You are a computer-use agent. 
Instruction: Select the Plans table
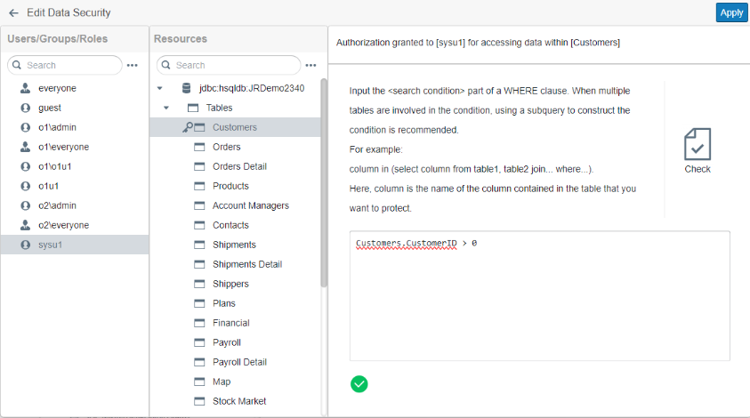224,303
